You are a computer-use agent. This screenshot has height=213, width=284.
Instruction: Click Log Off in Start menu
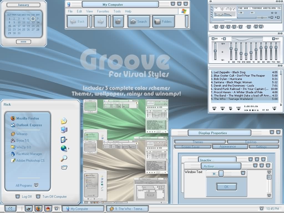point(24,197)
